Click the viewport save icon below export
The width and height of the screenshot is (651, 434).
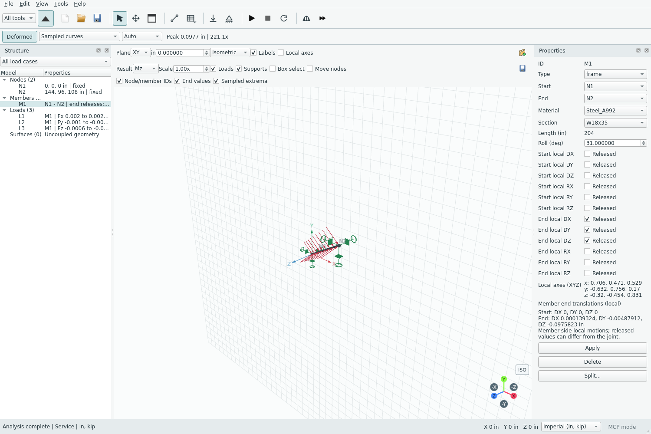coord(523,69)
